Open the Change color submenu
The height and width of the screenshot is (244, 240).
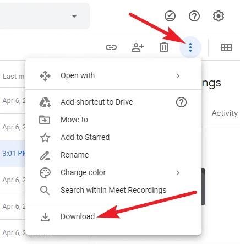pos(113,172)
